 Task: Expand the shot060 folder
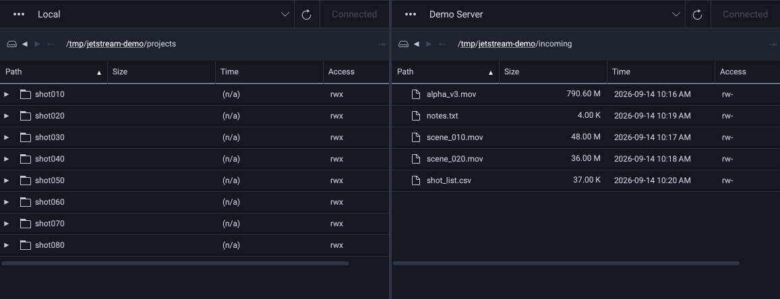[x=7, y=202]
